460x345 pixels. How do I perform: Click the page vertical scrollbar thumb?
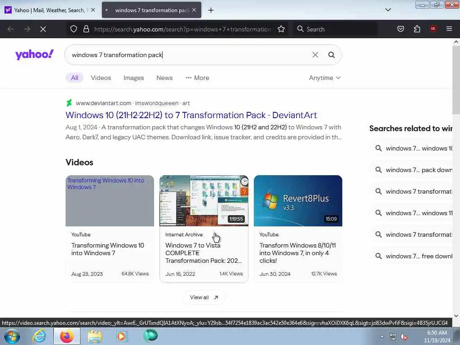456,79
